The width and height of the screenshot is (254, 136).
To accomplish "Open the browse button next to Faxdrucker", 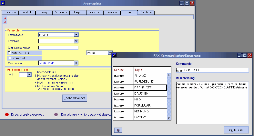I will (76, 63).
